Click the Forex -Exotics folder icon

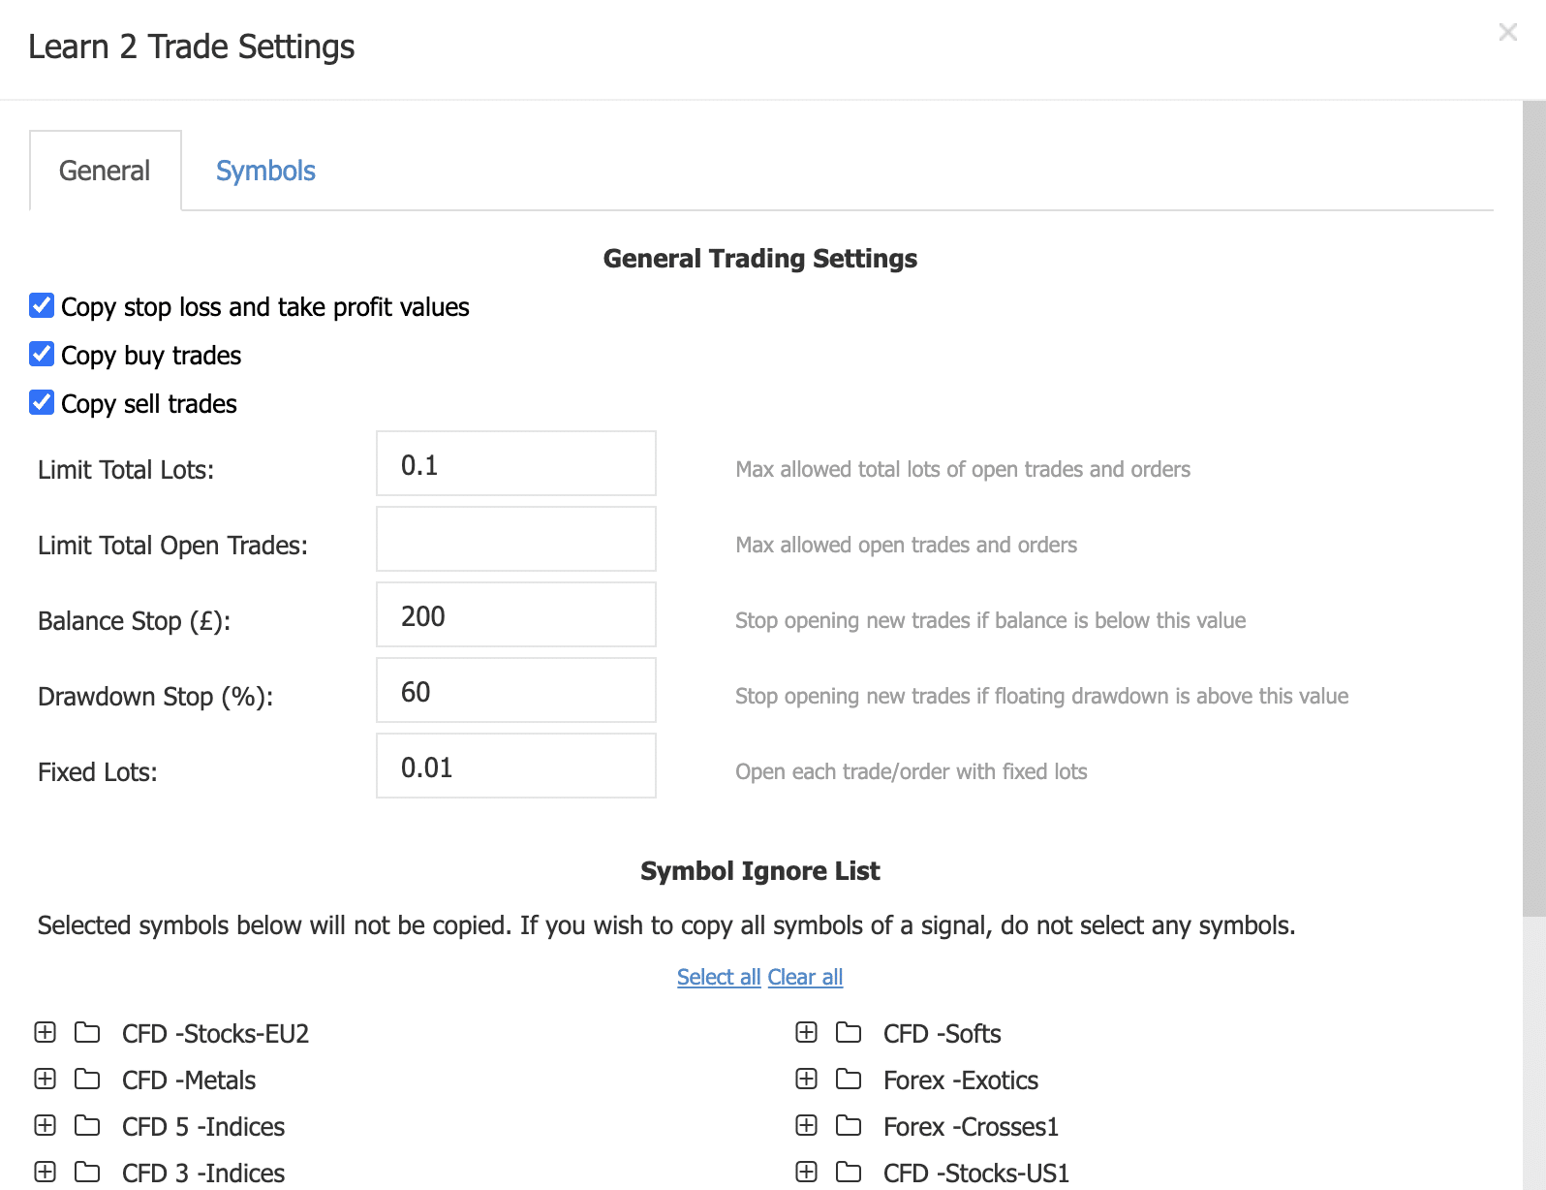click(849, 1080)
